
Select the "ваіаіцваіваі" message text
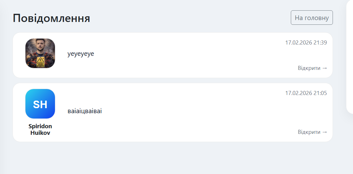[84, 111]
